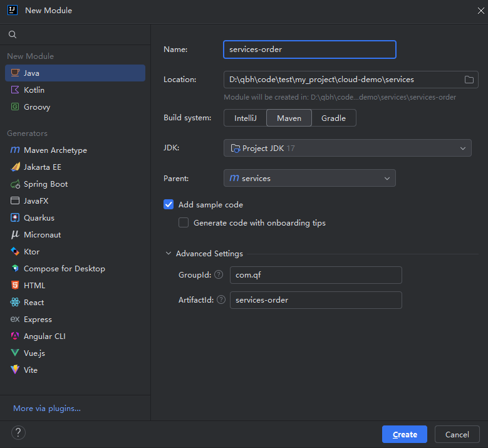Click the Angular CLI logo icon
The height and width of the screenshot is (448, 488).
(x=15, y=336)
